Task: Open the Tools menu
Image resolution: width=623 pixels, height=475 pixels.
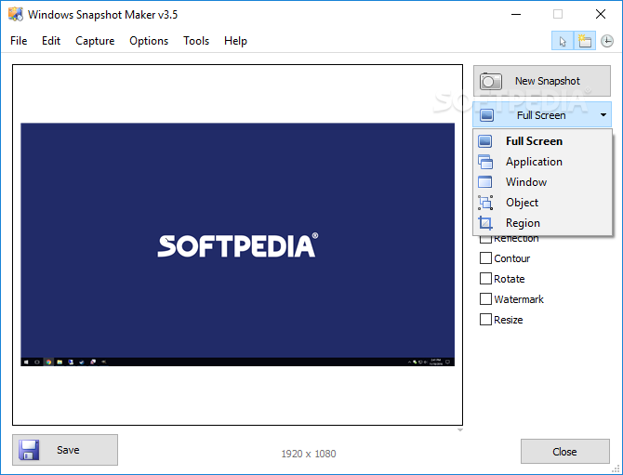Action: 196,41
